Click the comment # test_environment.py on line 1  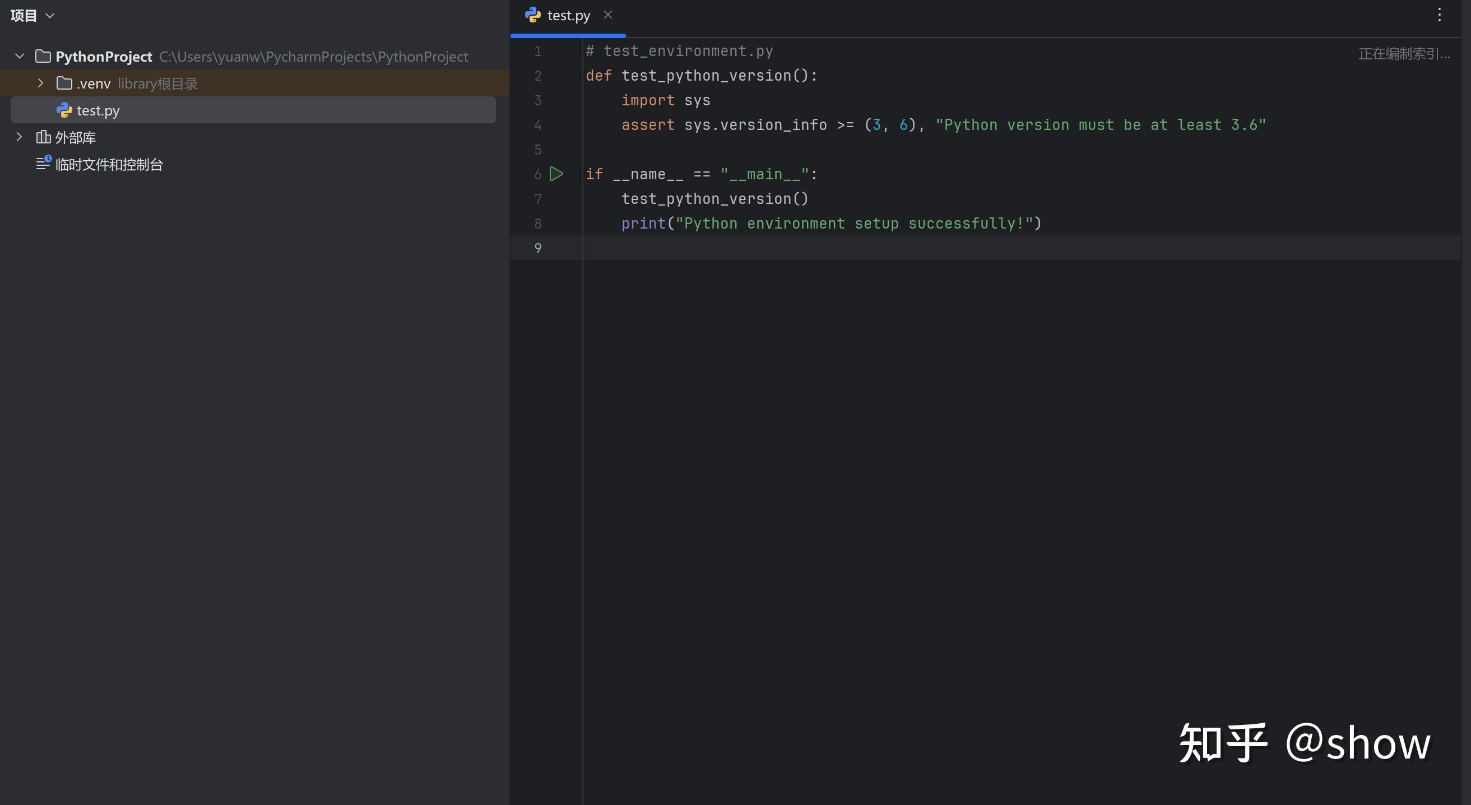[x=679, y=52]
